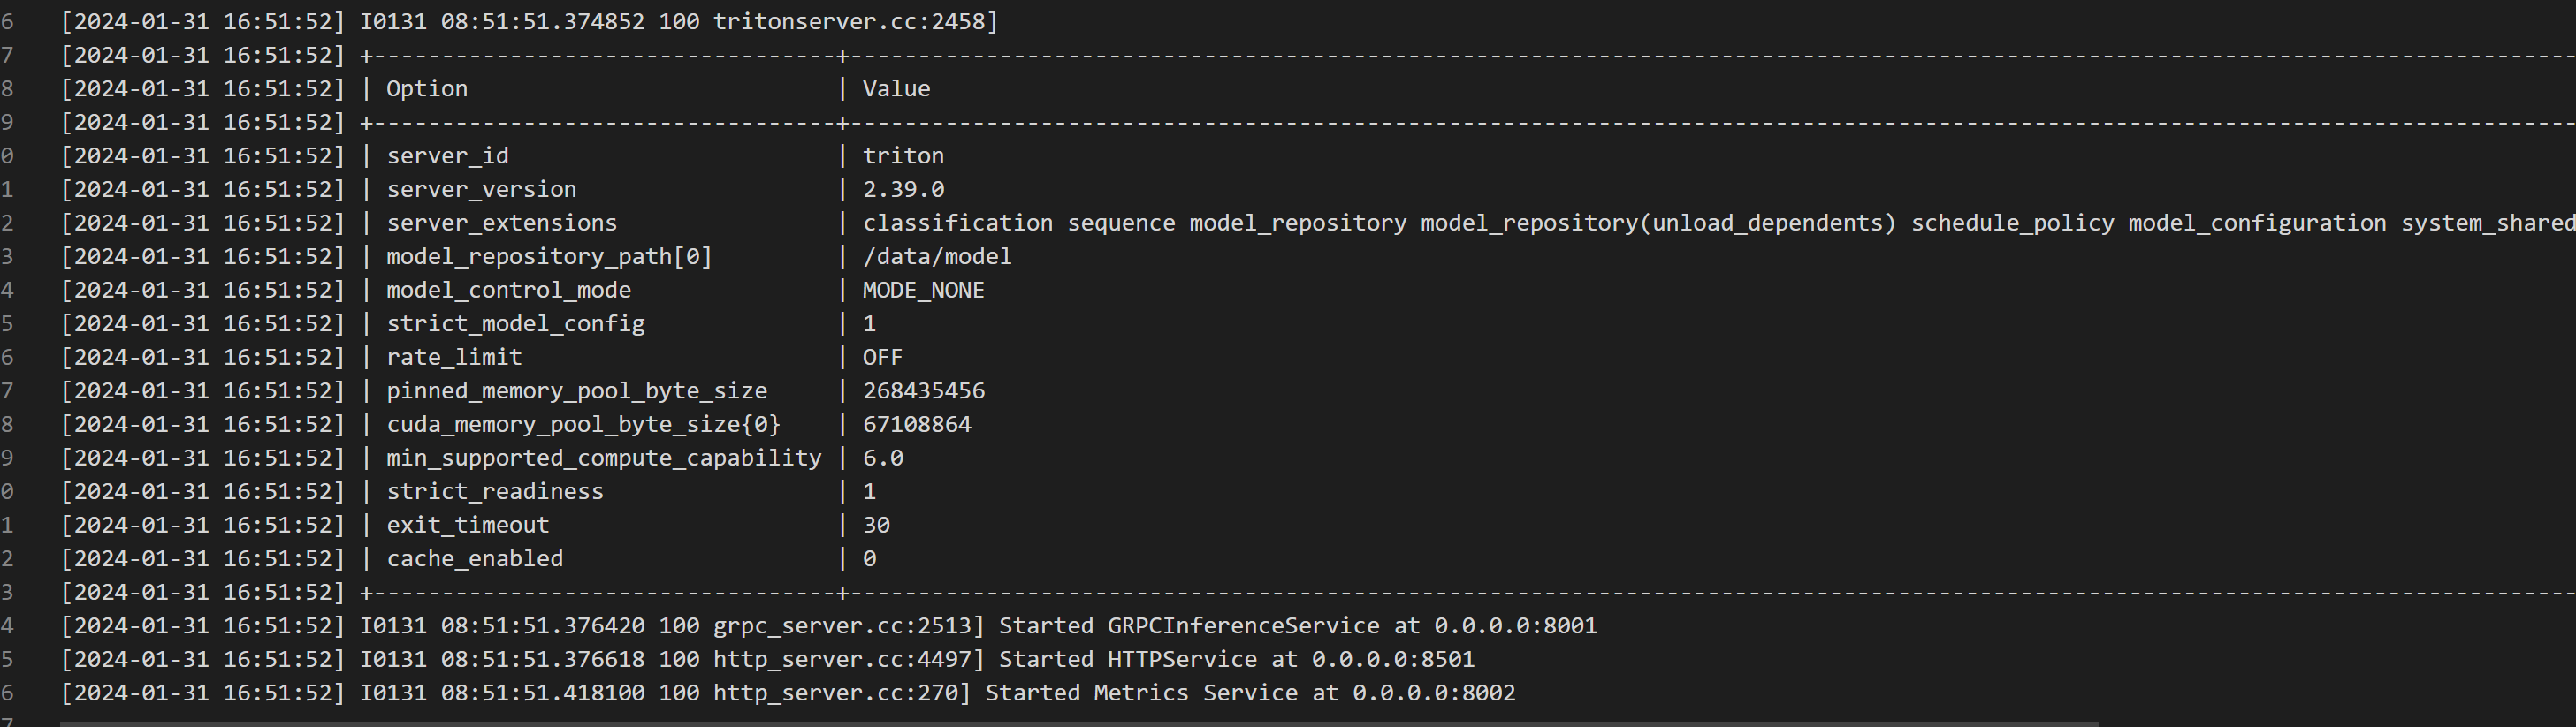Image resolution: width=2576 pixels, height=727 pixels.
Task: Click the server_version value 2.39.0
Action: coord(903,189)
